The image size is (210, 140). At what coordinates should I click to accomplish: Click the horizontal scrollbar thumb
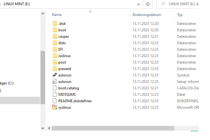pyautogui.click(x=113, y=128)
